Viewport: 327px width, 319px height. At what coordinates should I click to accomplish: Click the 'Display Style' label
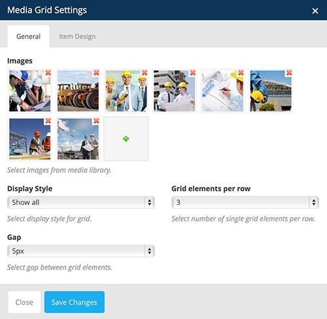click(30, 189)
